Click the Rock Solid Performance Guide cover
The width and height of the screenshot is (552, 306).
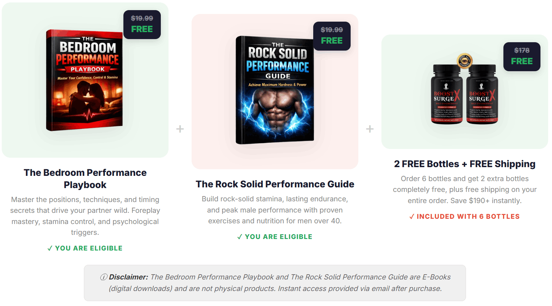point(275,90)
